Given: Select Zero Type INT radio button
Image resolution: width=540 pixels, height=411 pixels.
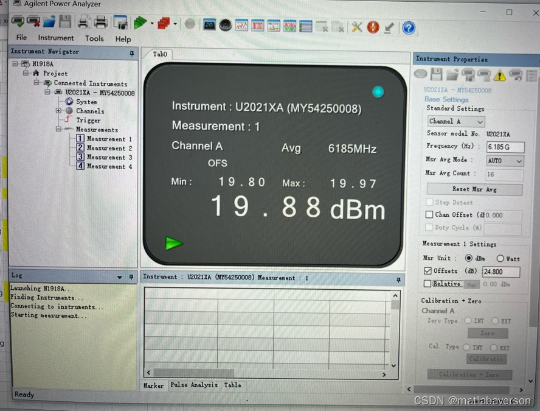Looking at the screenshot, I should pyautogui.click(x=468, y=321).
